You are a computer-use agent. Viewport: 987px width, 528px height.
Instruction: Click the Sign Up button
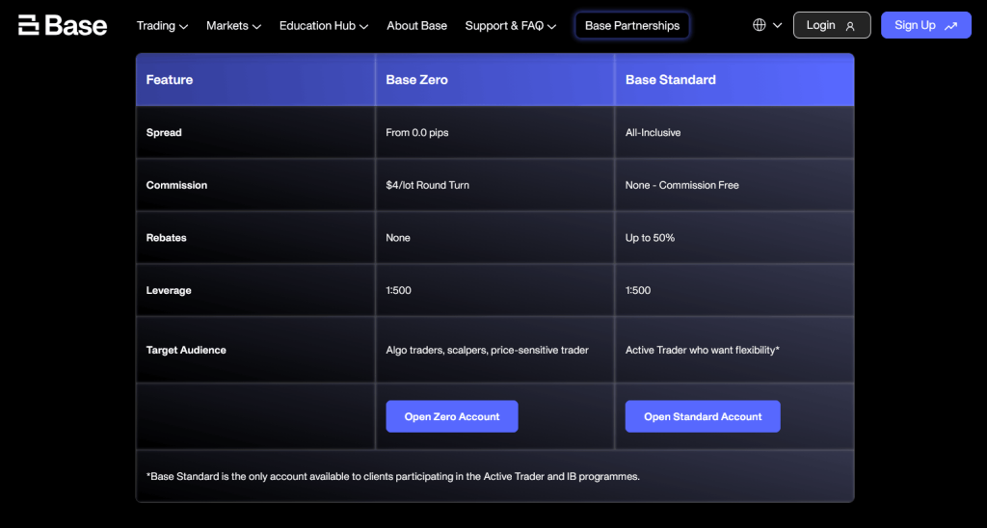click(x=926, y=25)
